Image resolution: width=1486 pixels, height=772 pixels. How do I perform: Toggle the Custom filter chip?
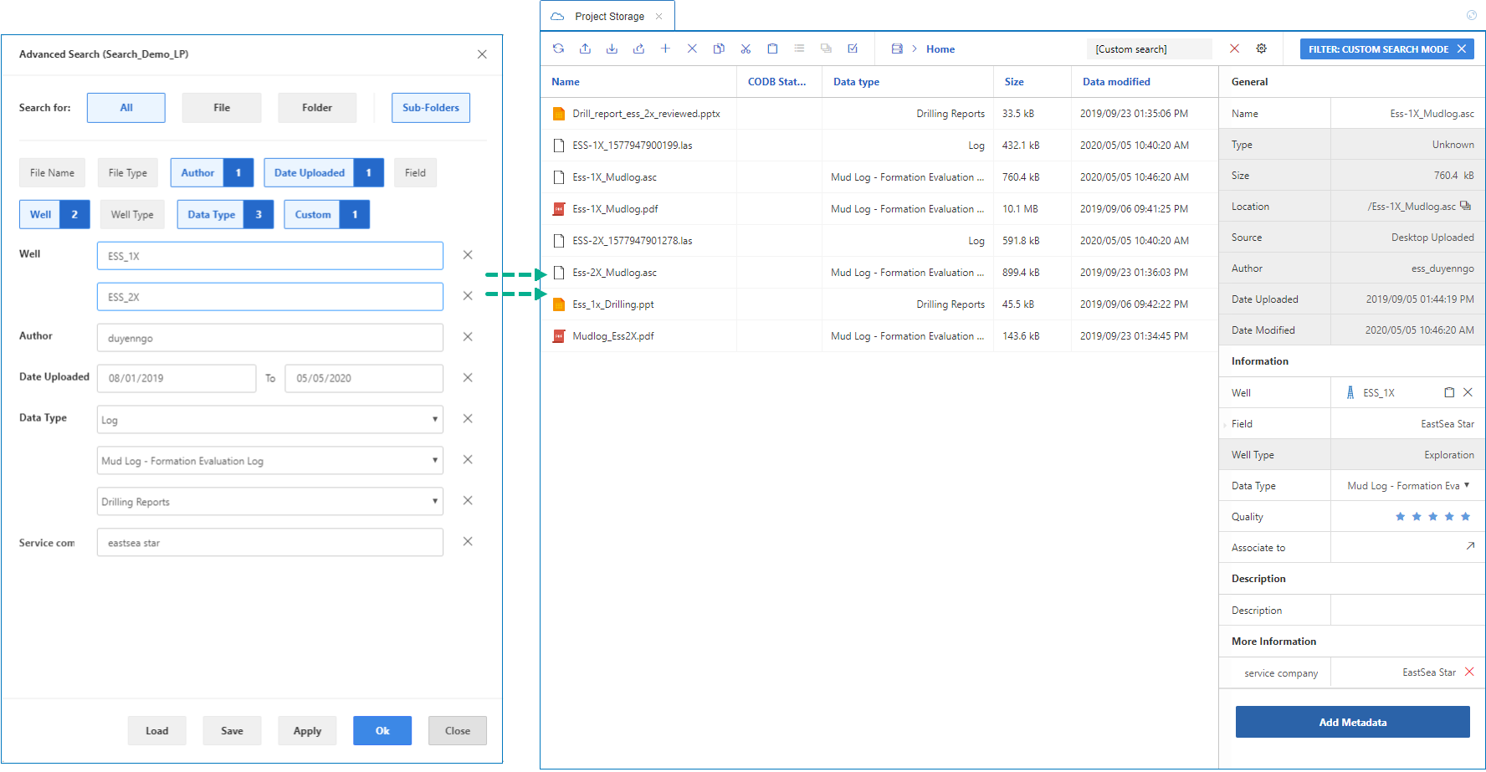[326, 215]
